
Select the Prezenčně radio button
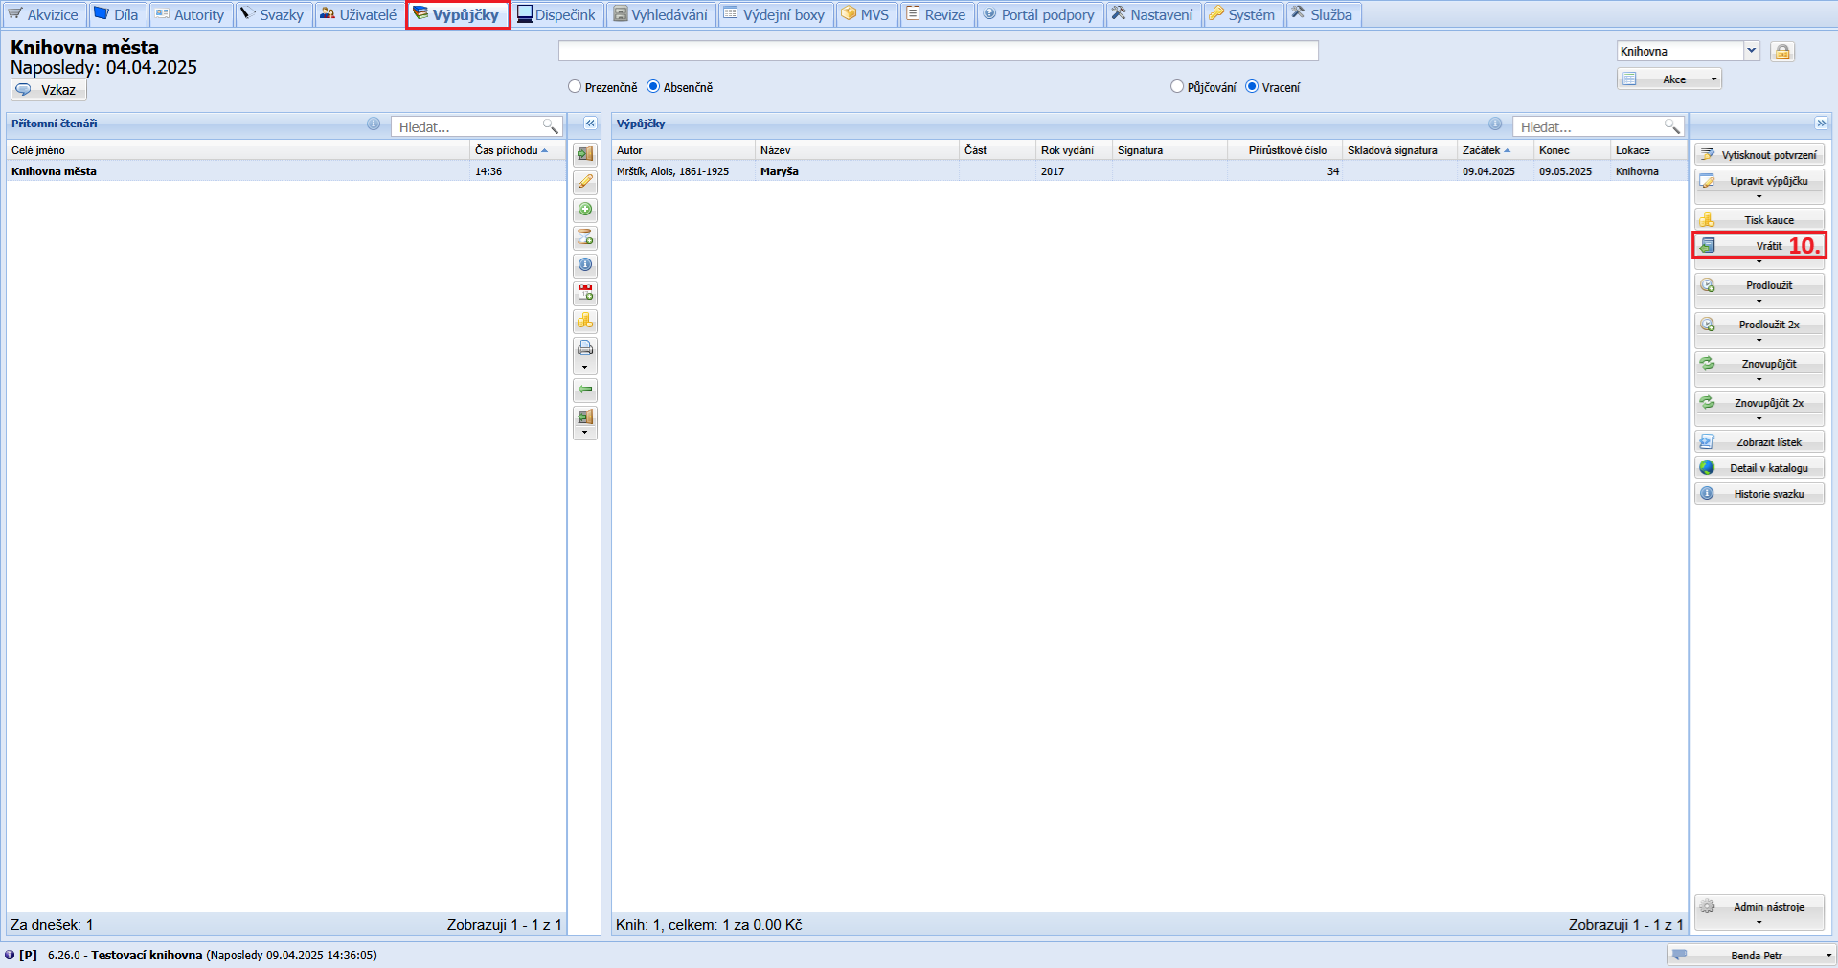pos(575,87)
